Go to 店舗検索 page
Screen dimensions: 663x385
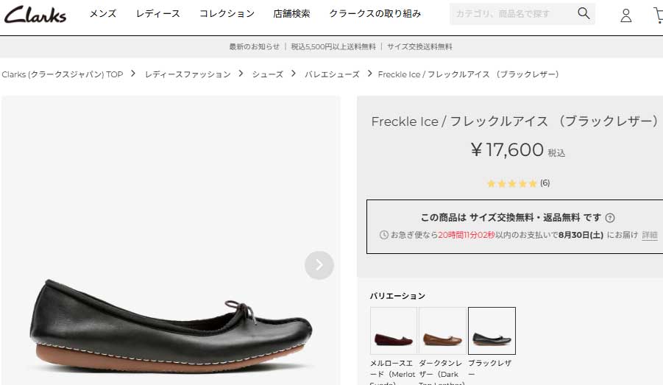291,14
